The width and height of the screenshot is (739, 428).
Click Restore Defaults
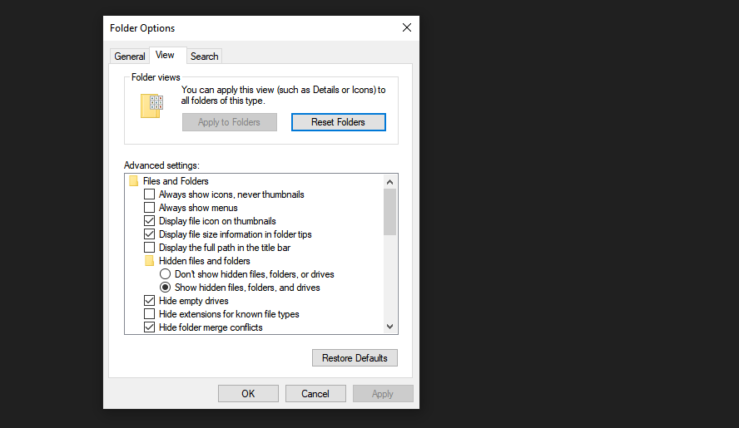[x=355, y=358]
